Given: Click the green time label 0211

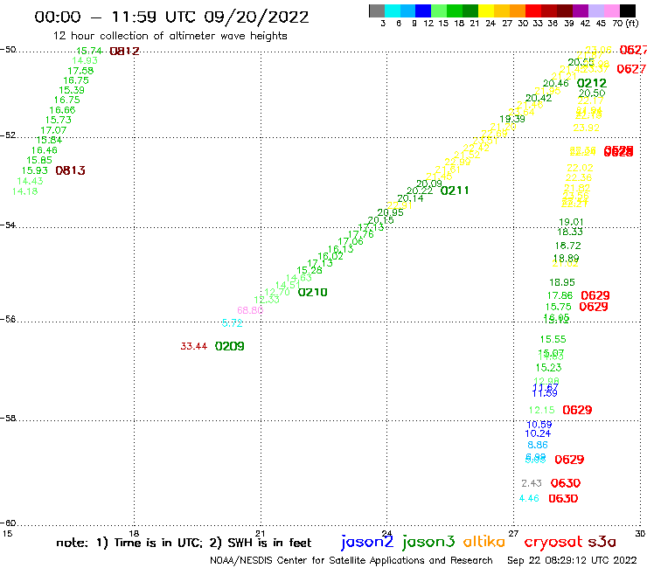Looking at the screenshot, I should 455,190.
